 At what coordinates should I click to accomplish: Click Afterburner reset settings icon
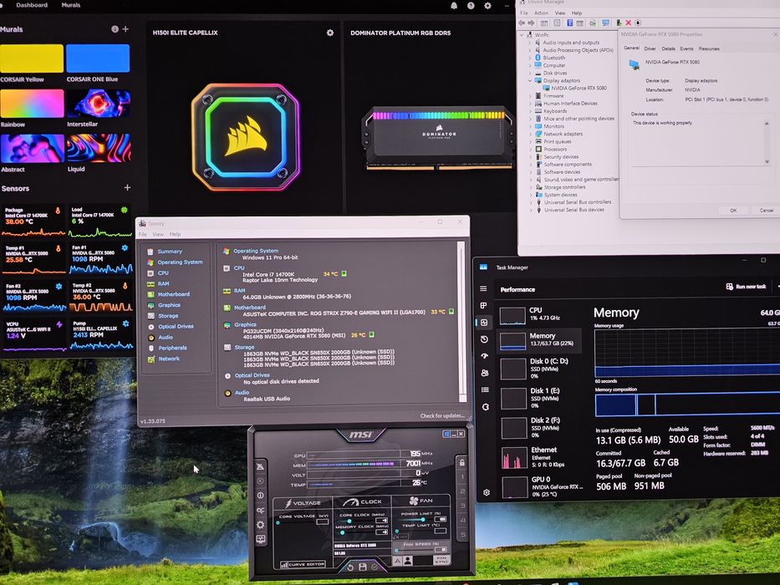pos(350,567)
